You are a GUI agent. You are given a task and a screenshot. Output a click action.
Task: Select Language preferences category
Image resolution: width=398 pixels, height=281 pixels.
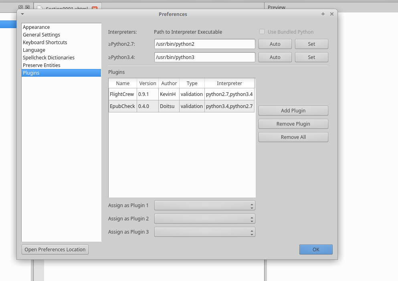[61, 50]
